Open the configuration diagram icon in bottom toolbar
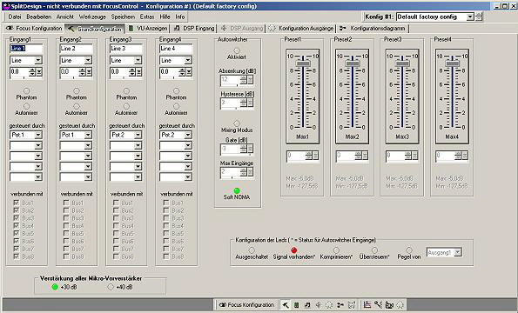This screenshot has width=518, height=313. (340, 305)
